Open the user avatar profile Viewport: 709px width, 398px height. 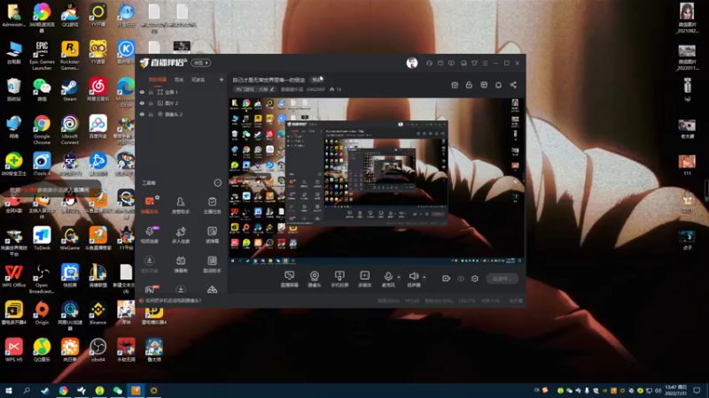point(412,63)
